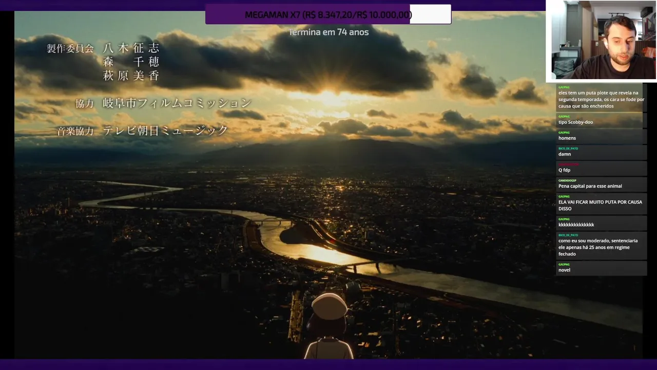Click chat message 'eles tem um puta plote'

click(x=601, y=98)
